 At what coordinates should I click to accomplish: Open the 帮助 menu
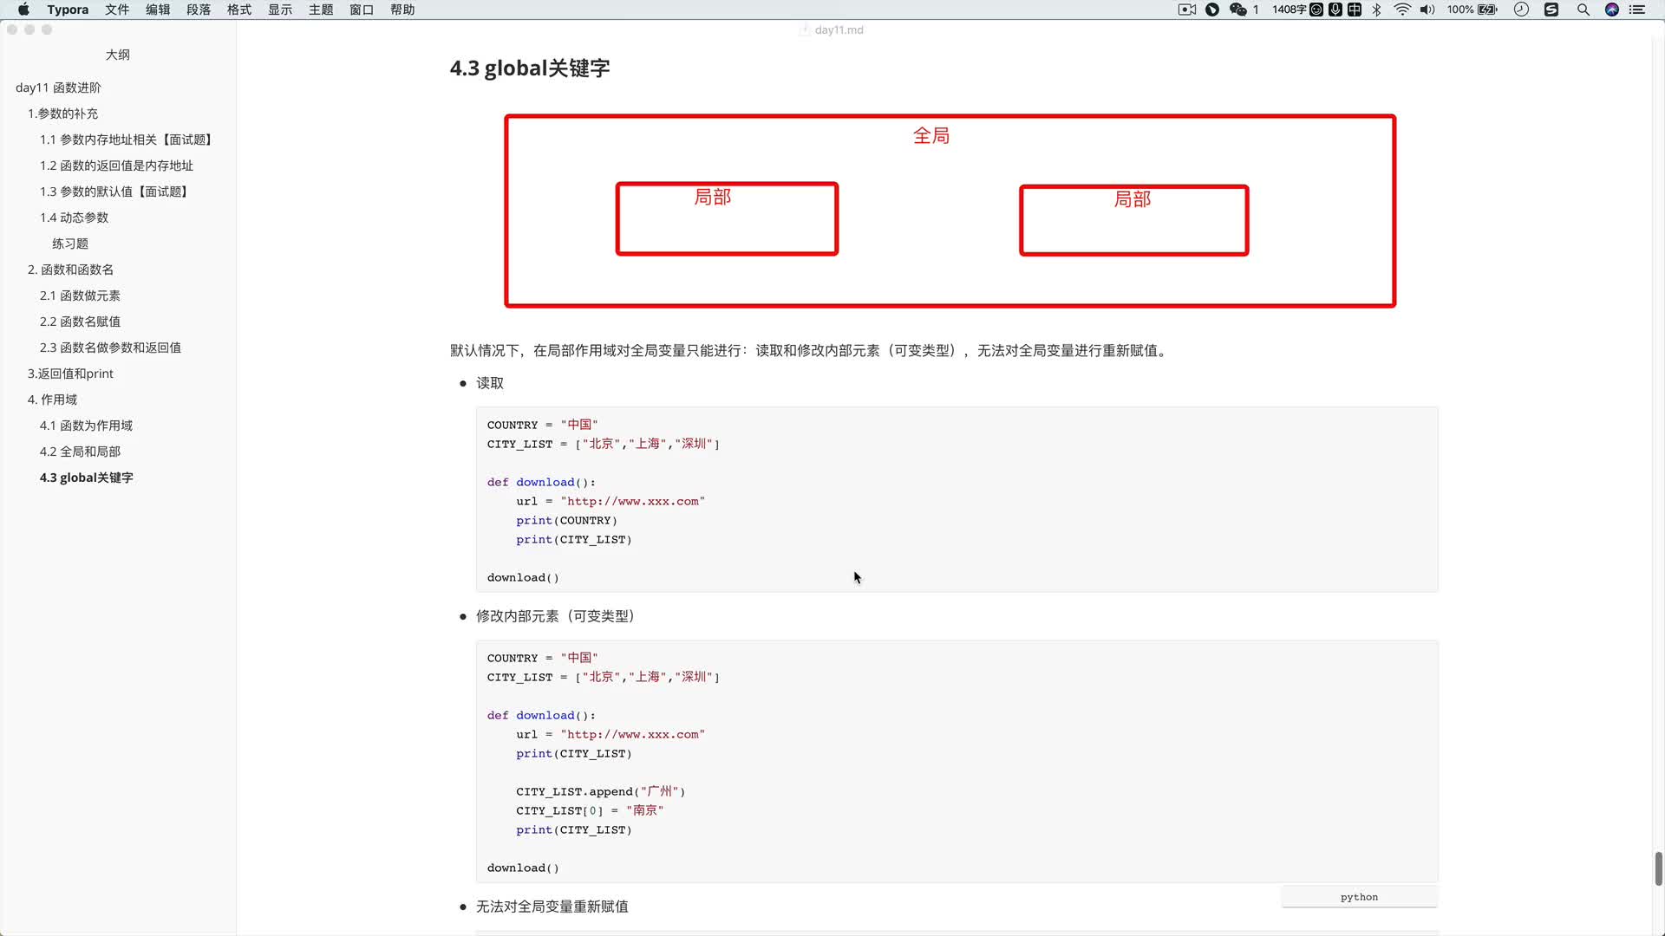[402, 10]
